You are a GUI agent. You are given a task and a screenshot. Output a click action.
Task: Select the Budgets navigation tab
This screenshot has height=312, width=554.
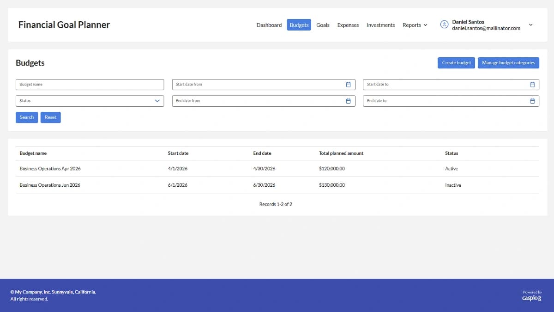299,25
